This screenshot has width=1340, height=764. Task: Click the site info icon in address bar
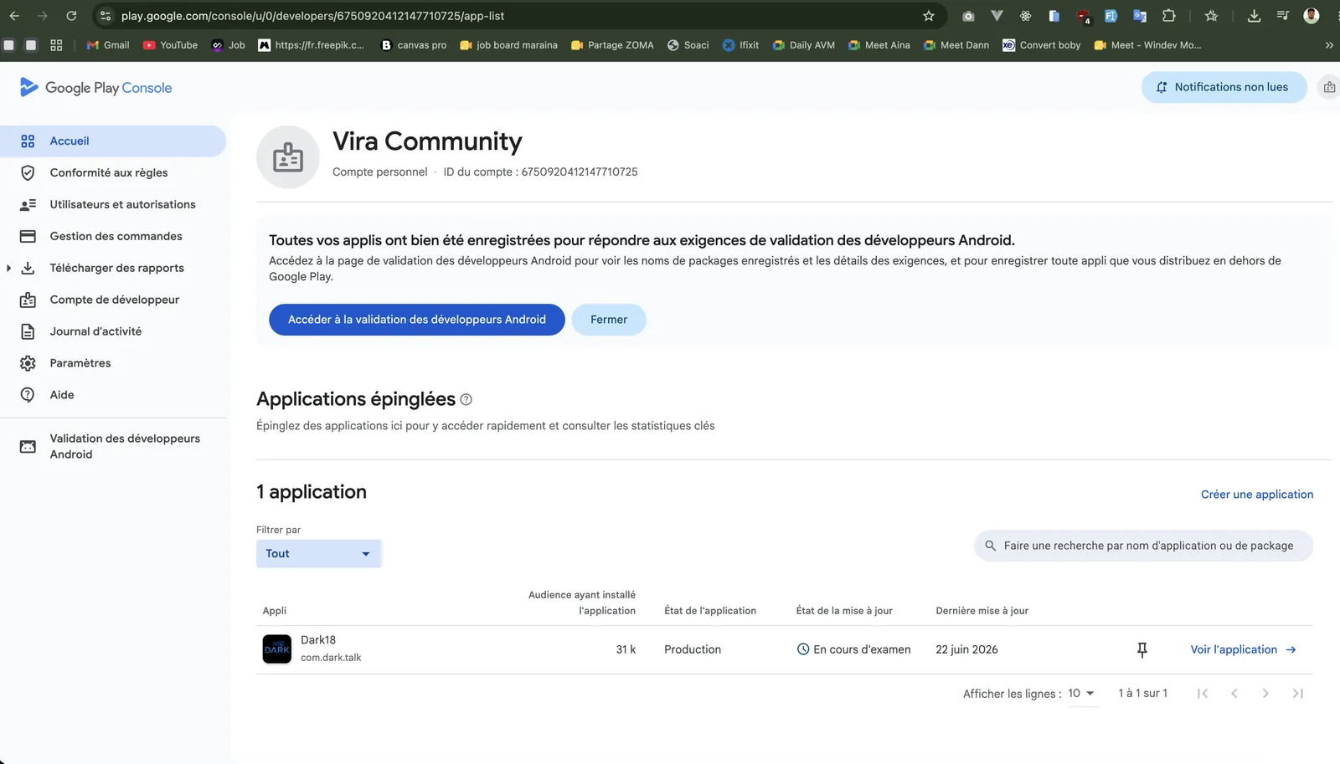click(x=106, y=16)
